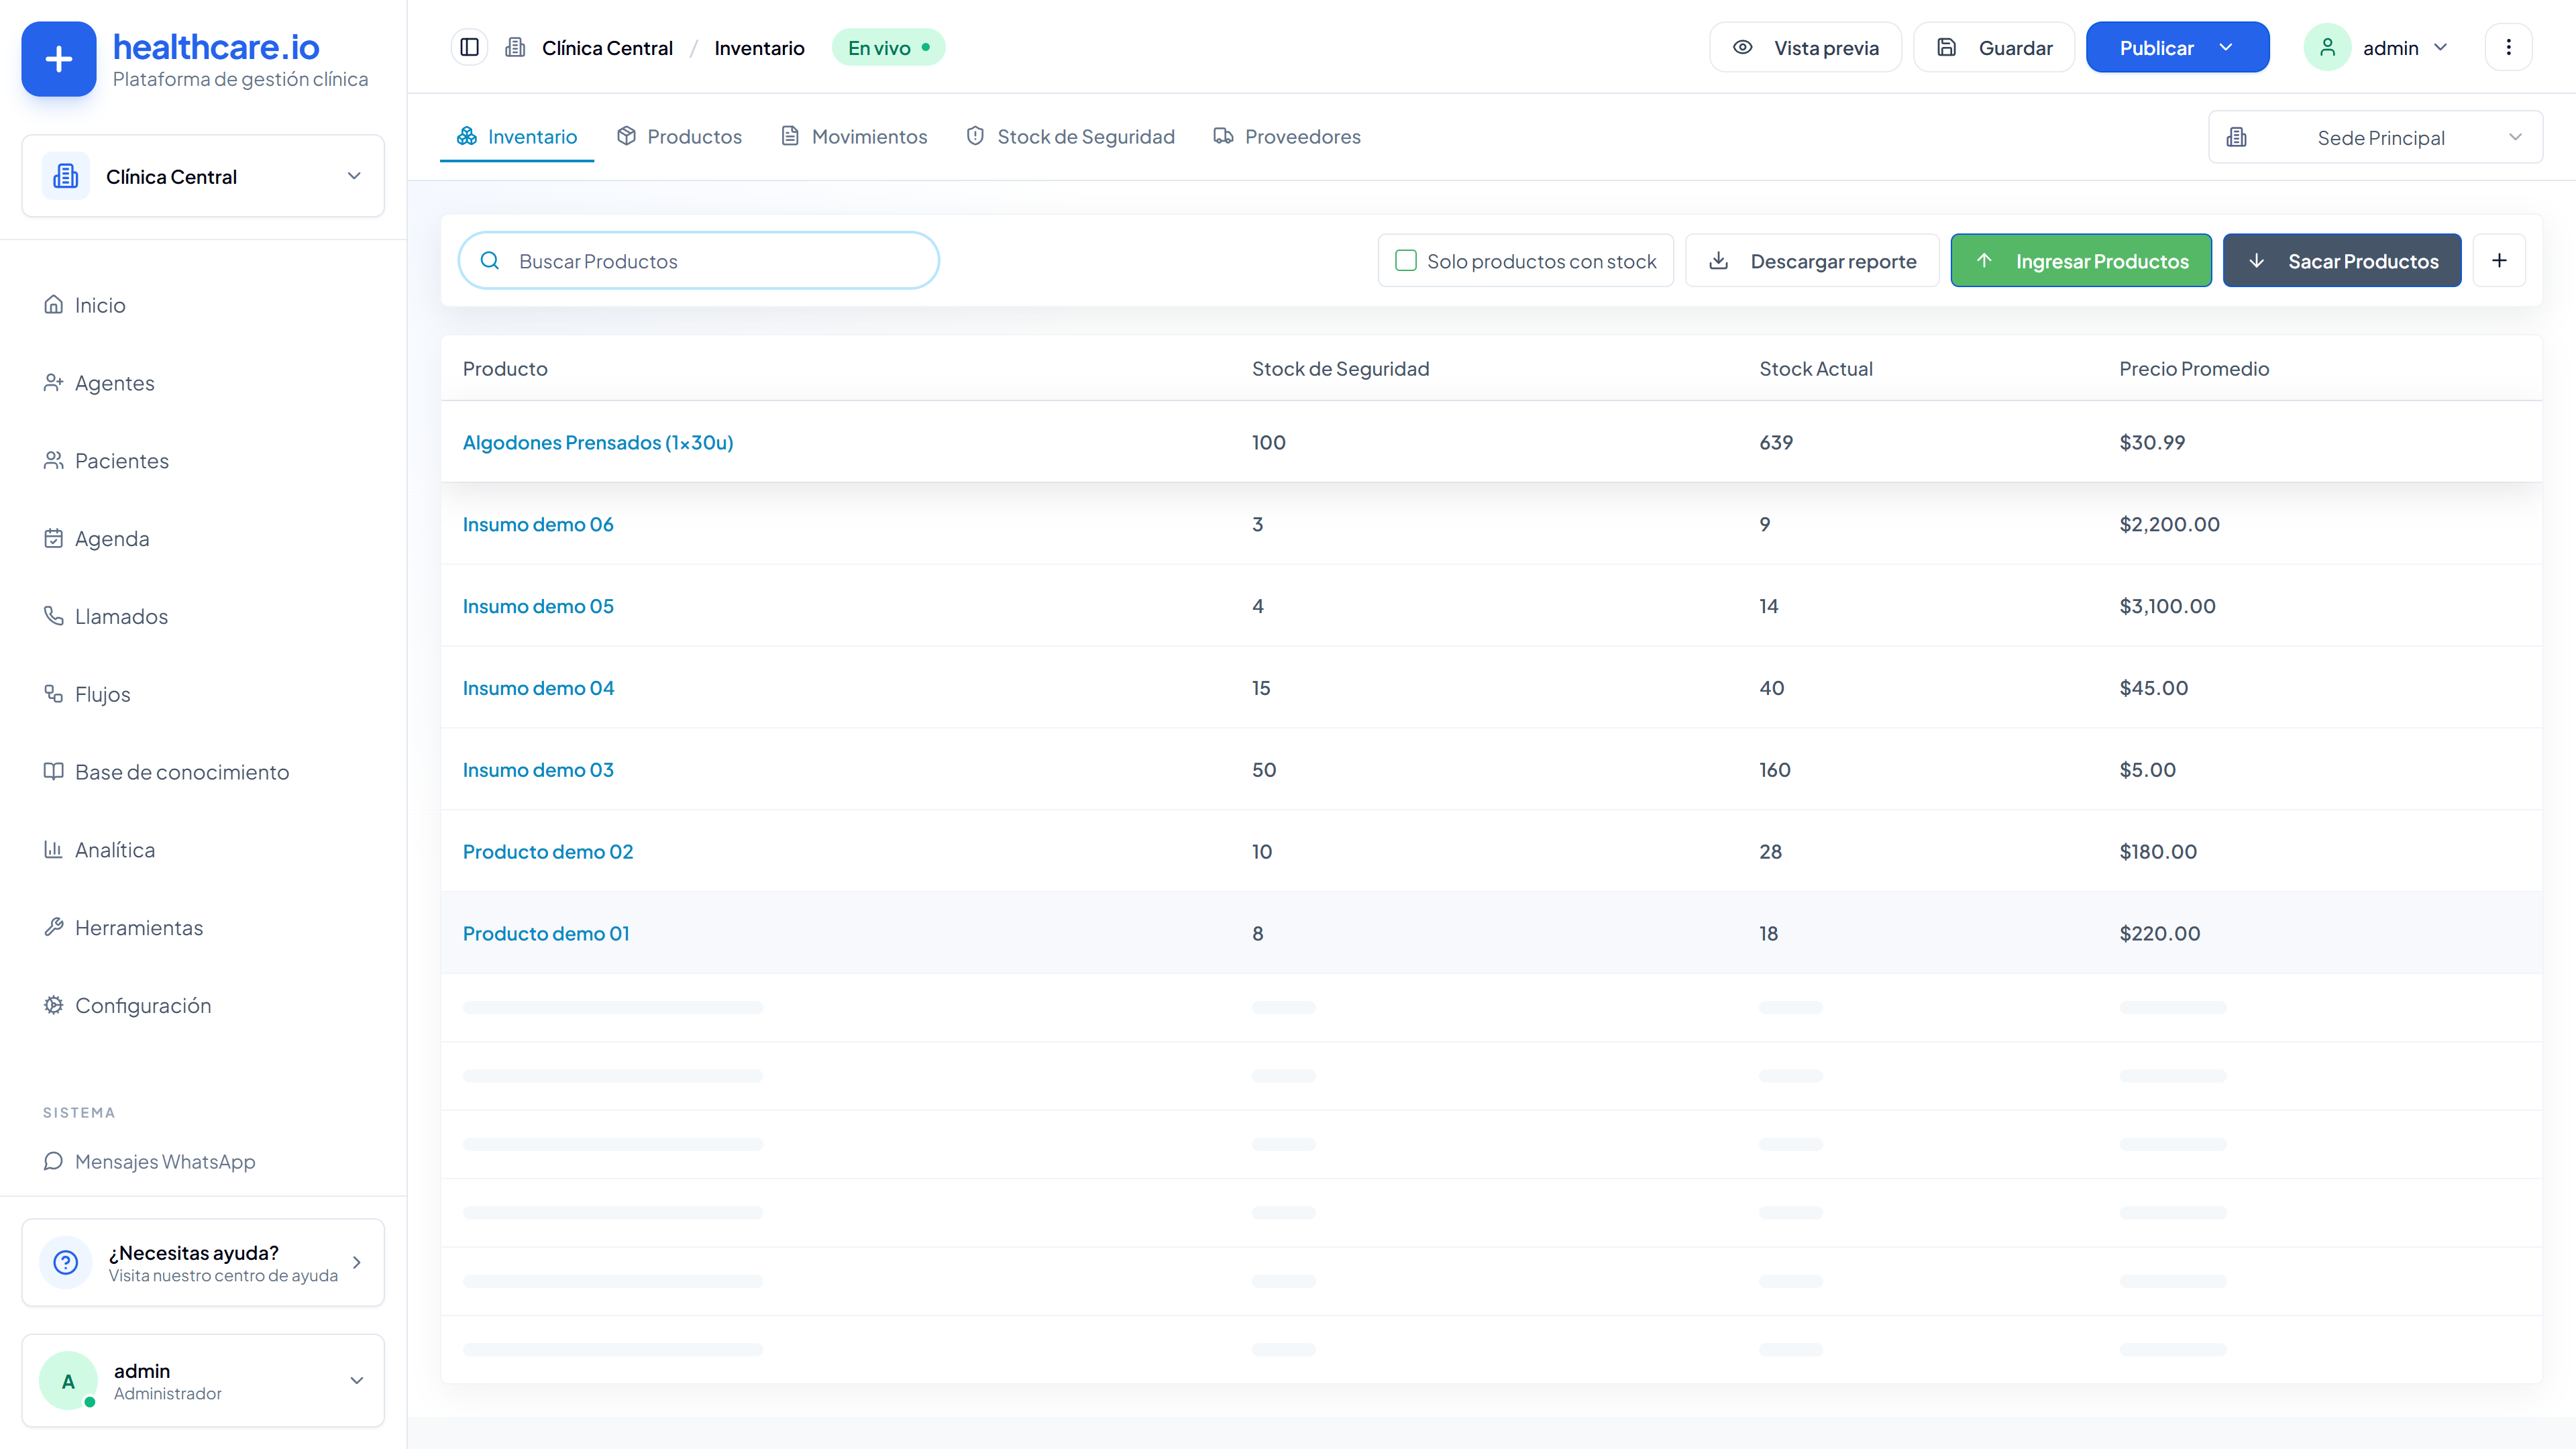
Task: Click the En vivo status badge
Action: pos(888,47)
